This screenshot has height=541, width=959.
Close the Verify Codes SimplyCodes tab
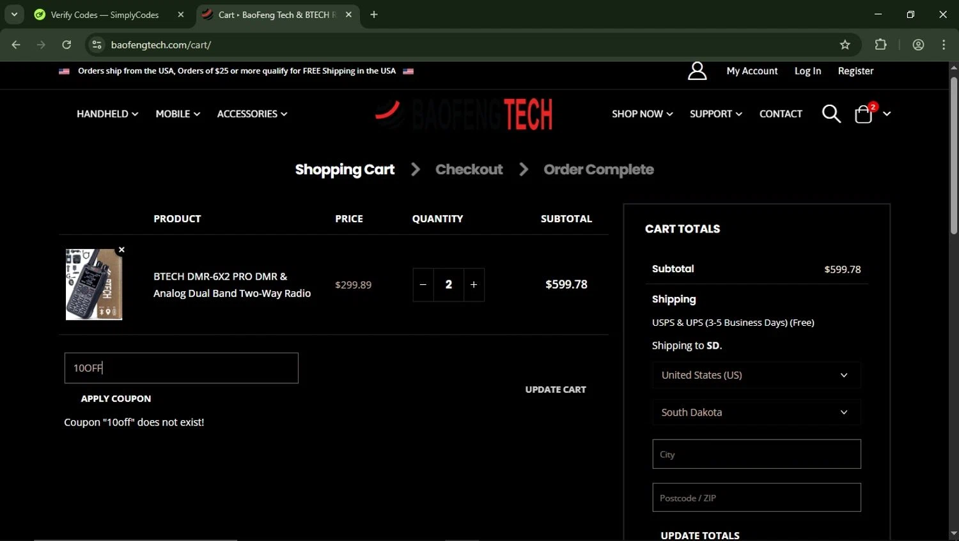point(181,15)
